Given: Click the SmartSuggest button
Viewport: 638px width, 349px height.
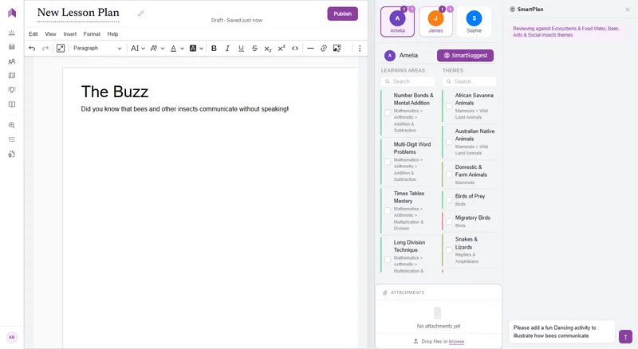Looking at the screenshot, I should pyautogui.click(x=465, y=55).
